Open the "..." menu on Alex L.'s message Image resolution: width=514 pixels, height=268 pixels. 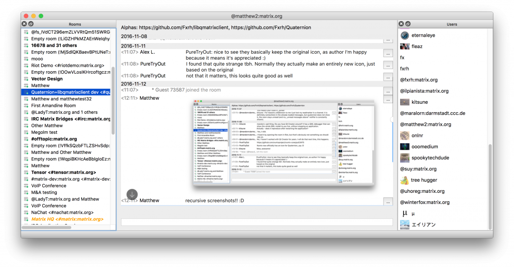click(388, 53)
